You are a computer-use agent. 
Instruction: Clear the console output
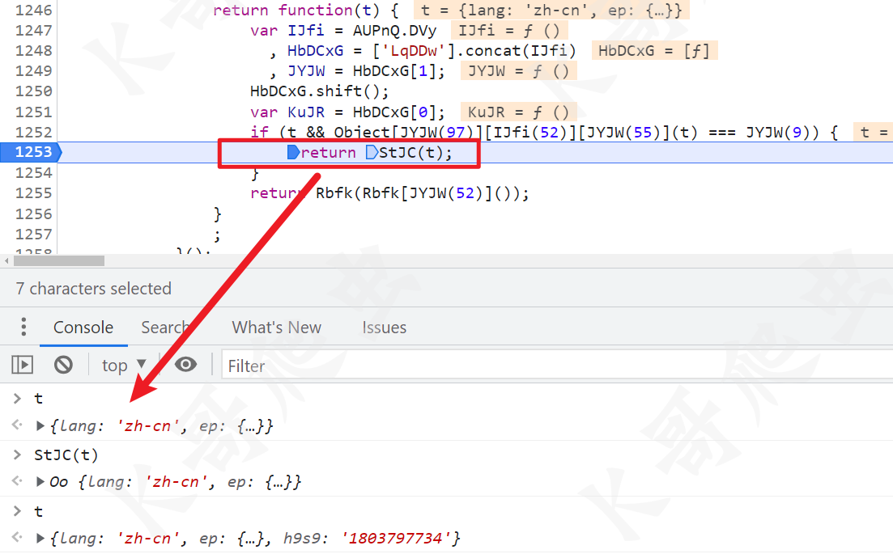pos(63,366)
